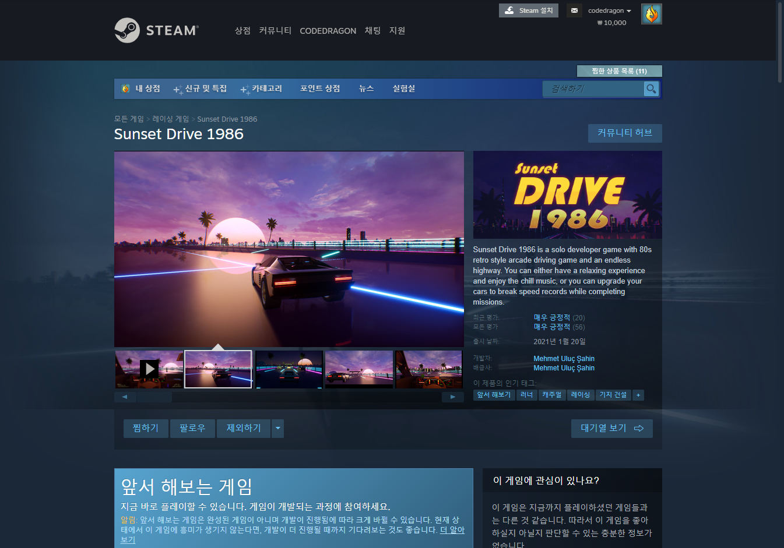Select the fourth screenshot thumbnail with sun

click(x=358, y=369)
